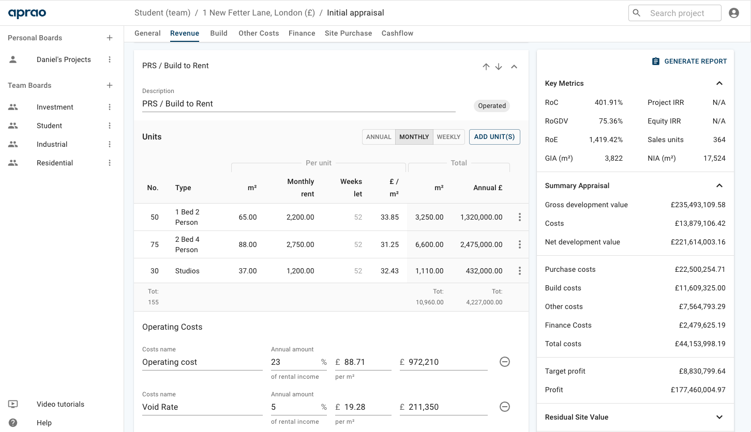The height and width of the screenshot is (432, 751).
Task: Click the Help question mark icon
Action: coord(13,423)
